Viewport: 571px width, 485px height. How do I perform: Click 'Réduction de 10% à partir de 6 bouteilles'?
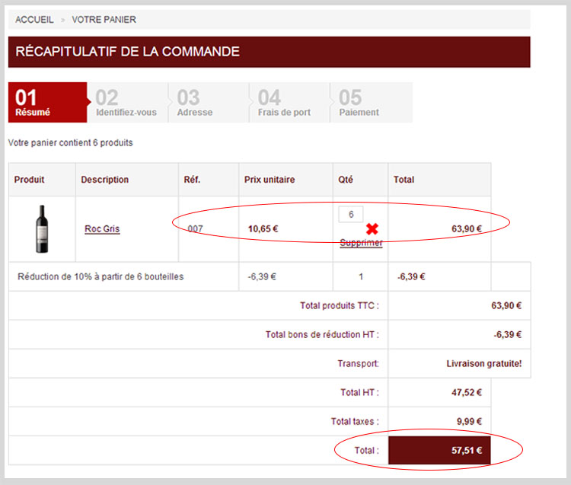(x=100, y=276)
